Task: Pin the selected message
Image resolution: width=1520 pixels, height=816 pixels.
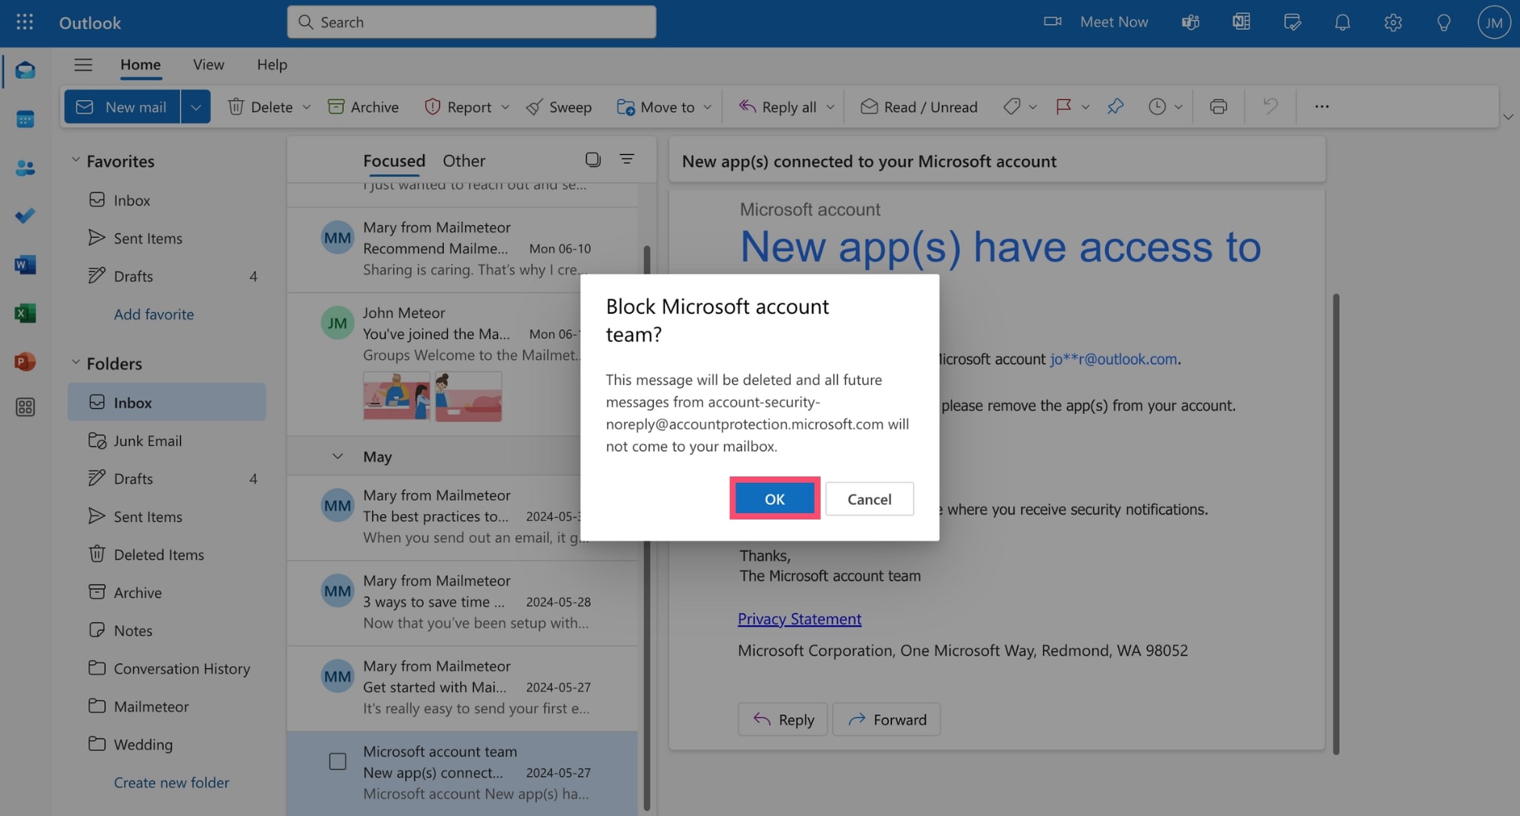Action: [x=1115, y=106]
